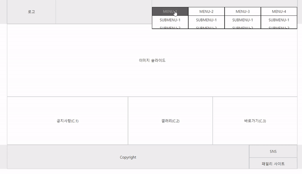This screenshot has width=302, height=174.
Task: Select SUBMENU-1 under MENU-4
Action: 279,20
